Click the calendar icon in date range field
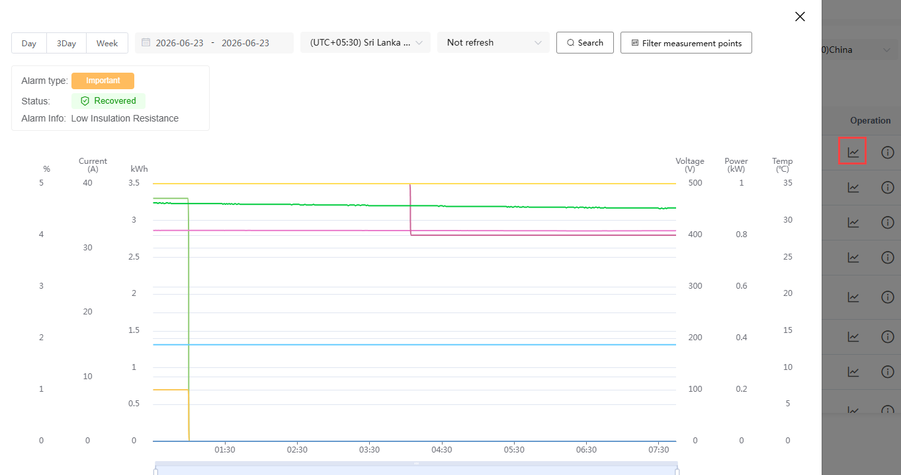Viewport: 901px width, 475px height. 146,43
